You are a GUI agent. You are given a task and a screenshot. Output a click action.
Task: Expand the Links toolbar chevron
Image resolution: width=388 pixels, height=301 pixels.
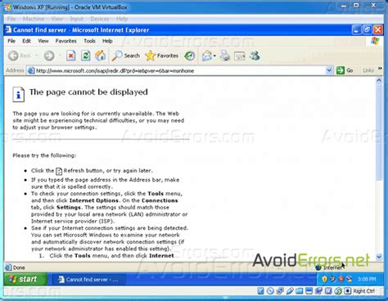(x=380, y=69)
